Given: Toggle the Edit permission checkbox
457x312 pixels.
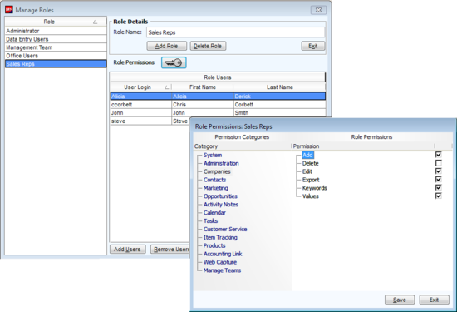Looking at the screenshot, I should 438,171.
